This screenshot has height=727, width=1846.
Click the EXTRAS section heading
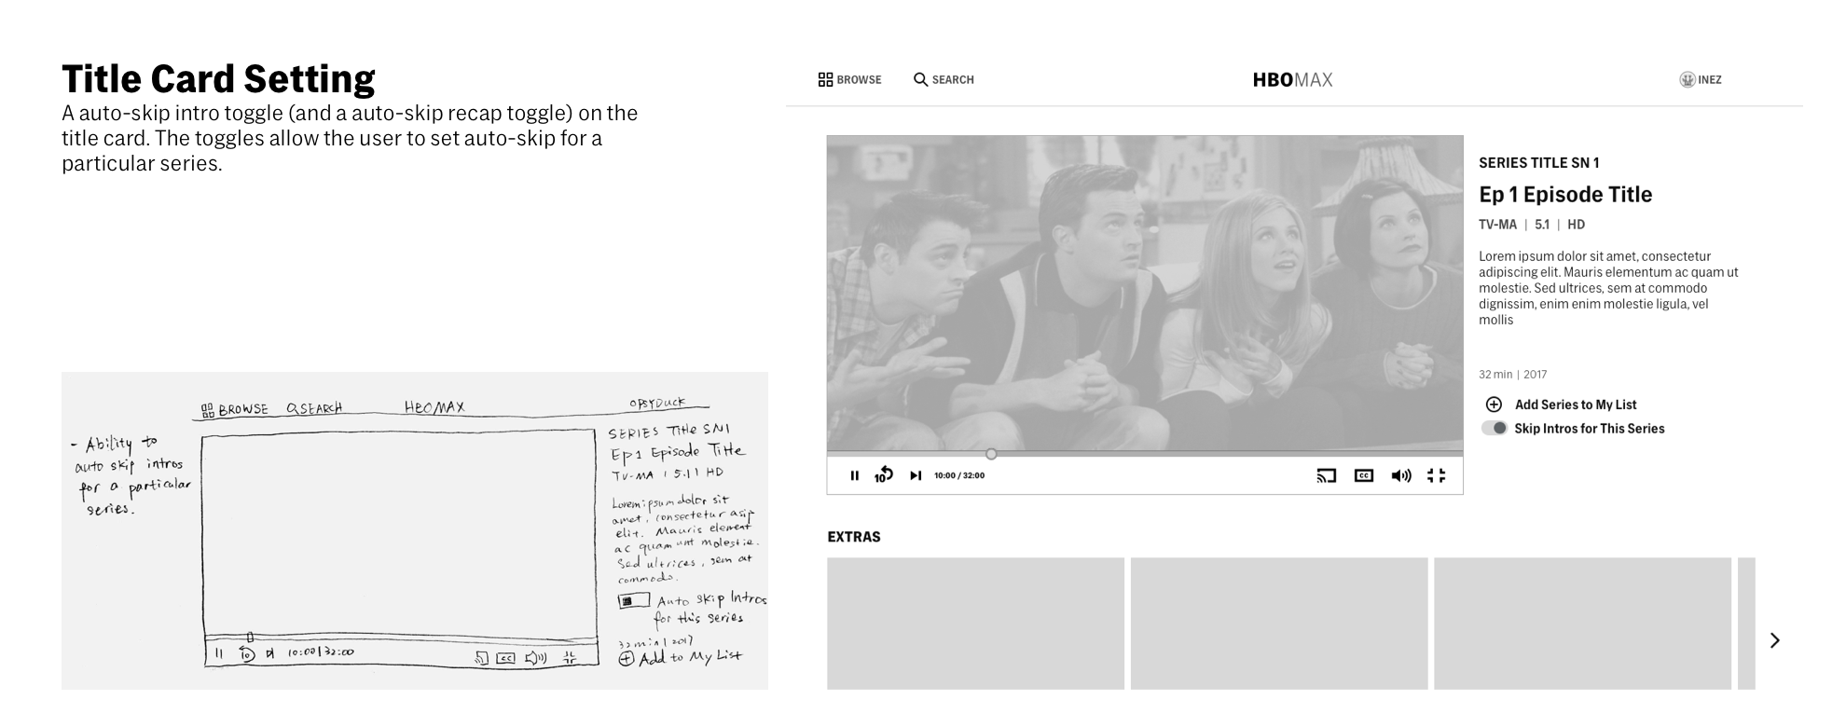pos(854,537)
